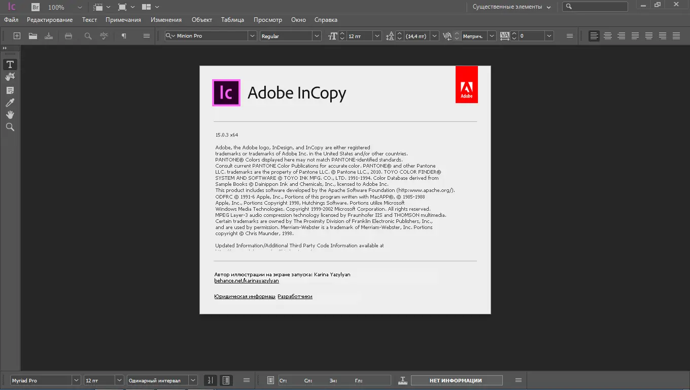Click the Разработчики link
690x390 pixels.
click(295, 297)
